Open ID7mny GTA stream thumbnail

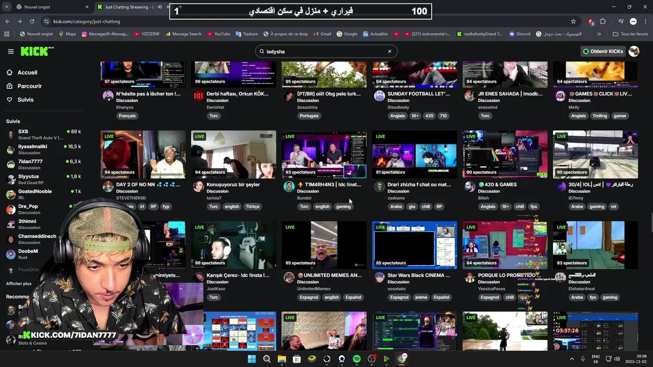[595, 154]
